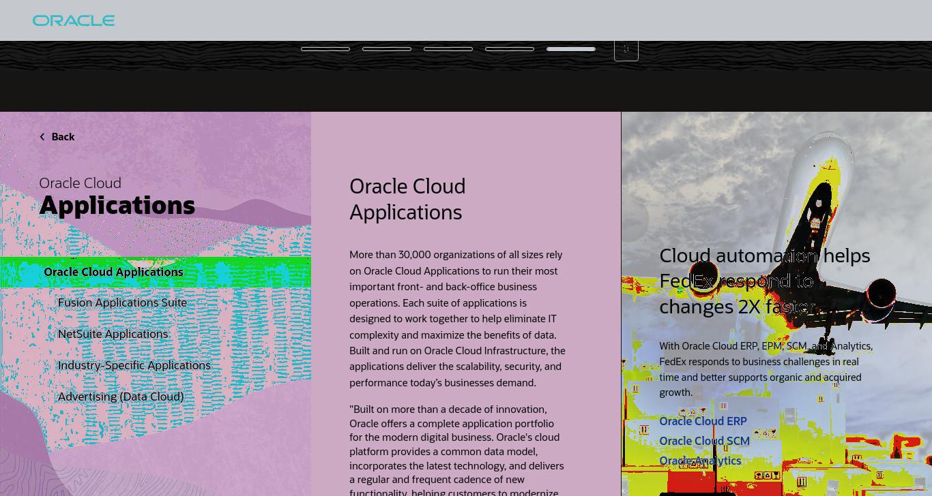Click quote starting 'Built on more than a decade'
The height and width of the screenshot is (496, 932).
coord(457,450)
